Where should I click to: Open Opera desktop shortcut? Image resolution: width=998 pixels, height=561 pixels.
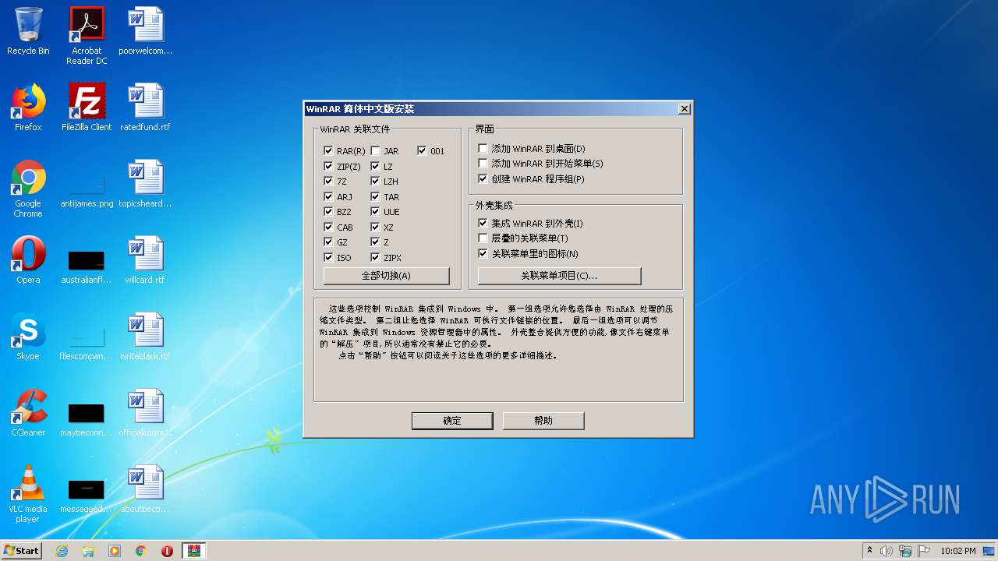tap(28, 260)
